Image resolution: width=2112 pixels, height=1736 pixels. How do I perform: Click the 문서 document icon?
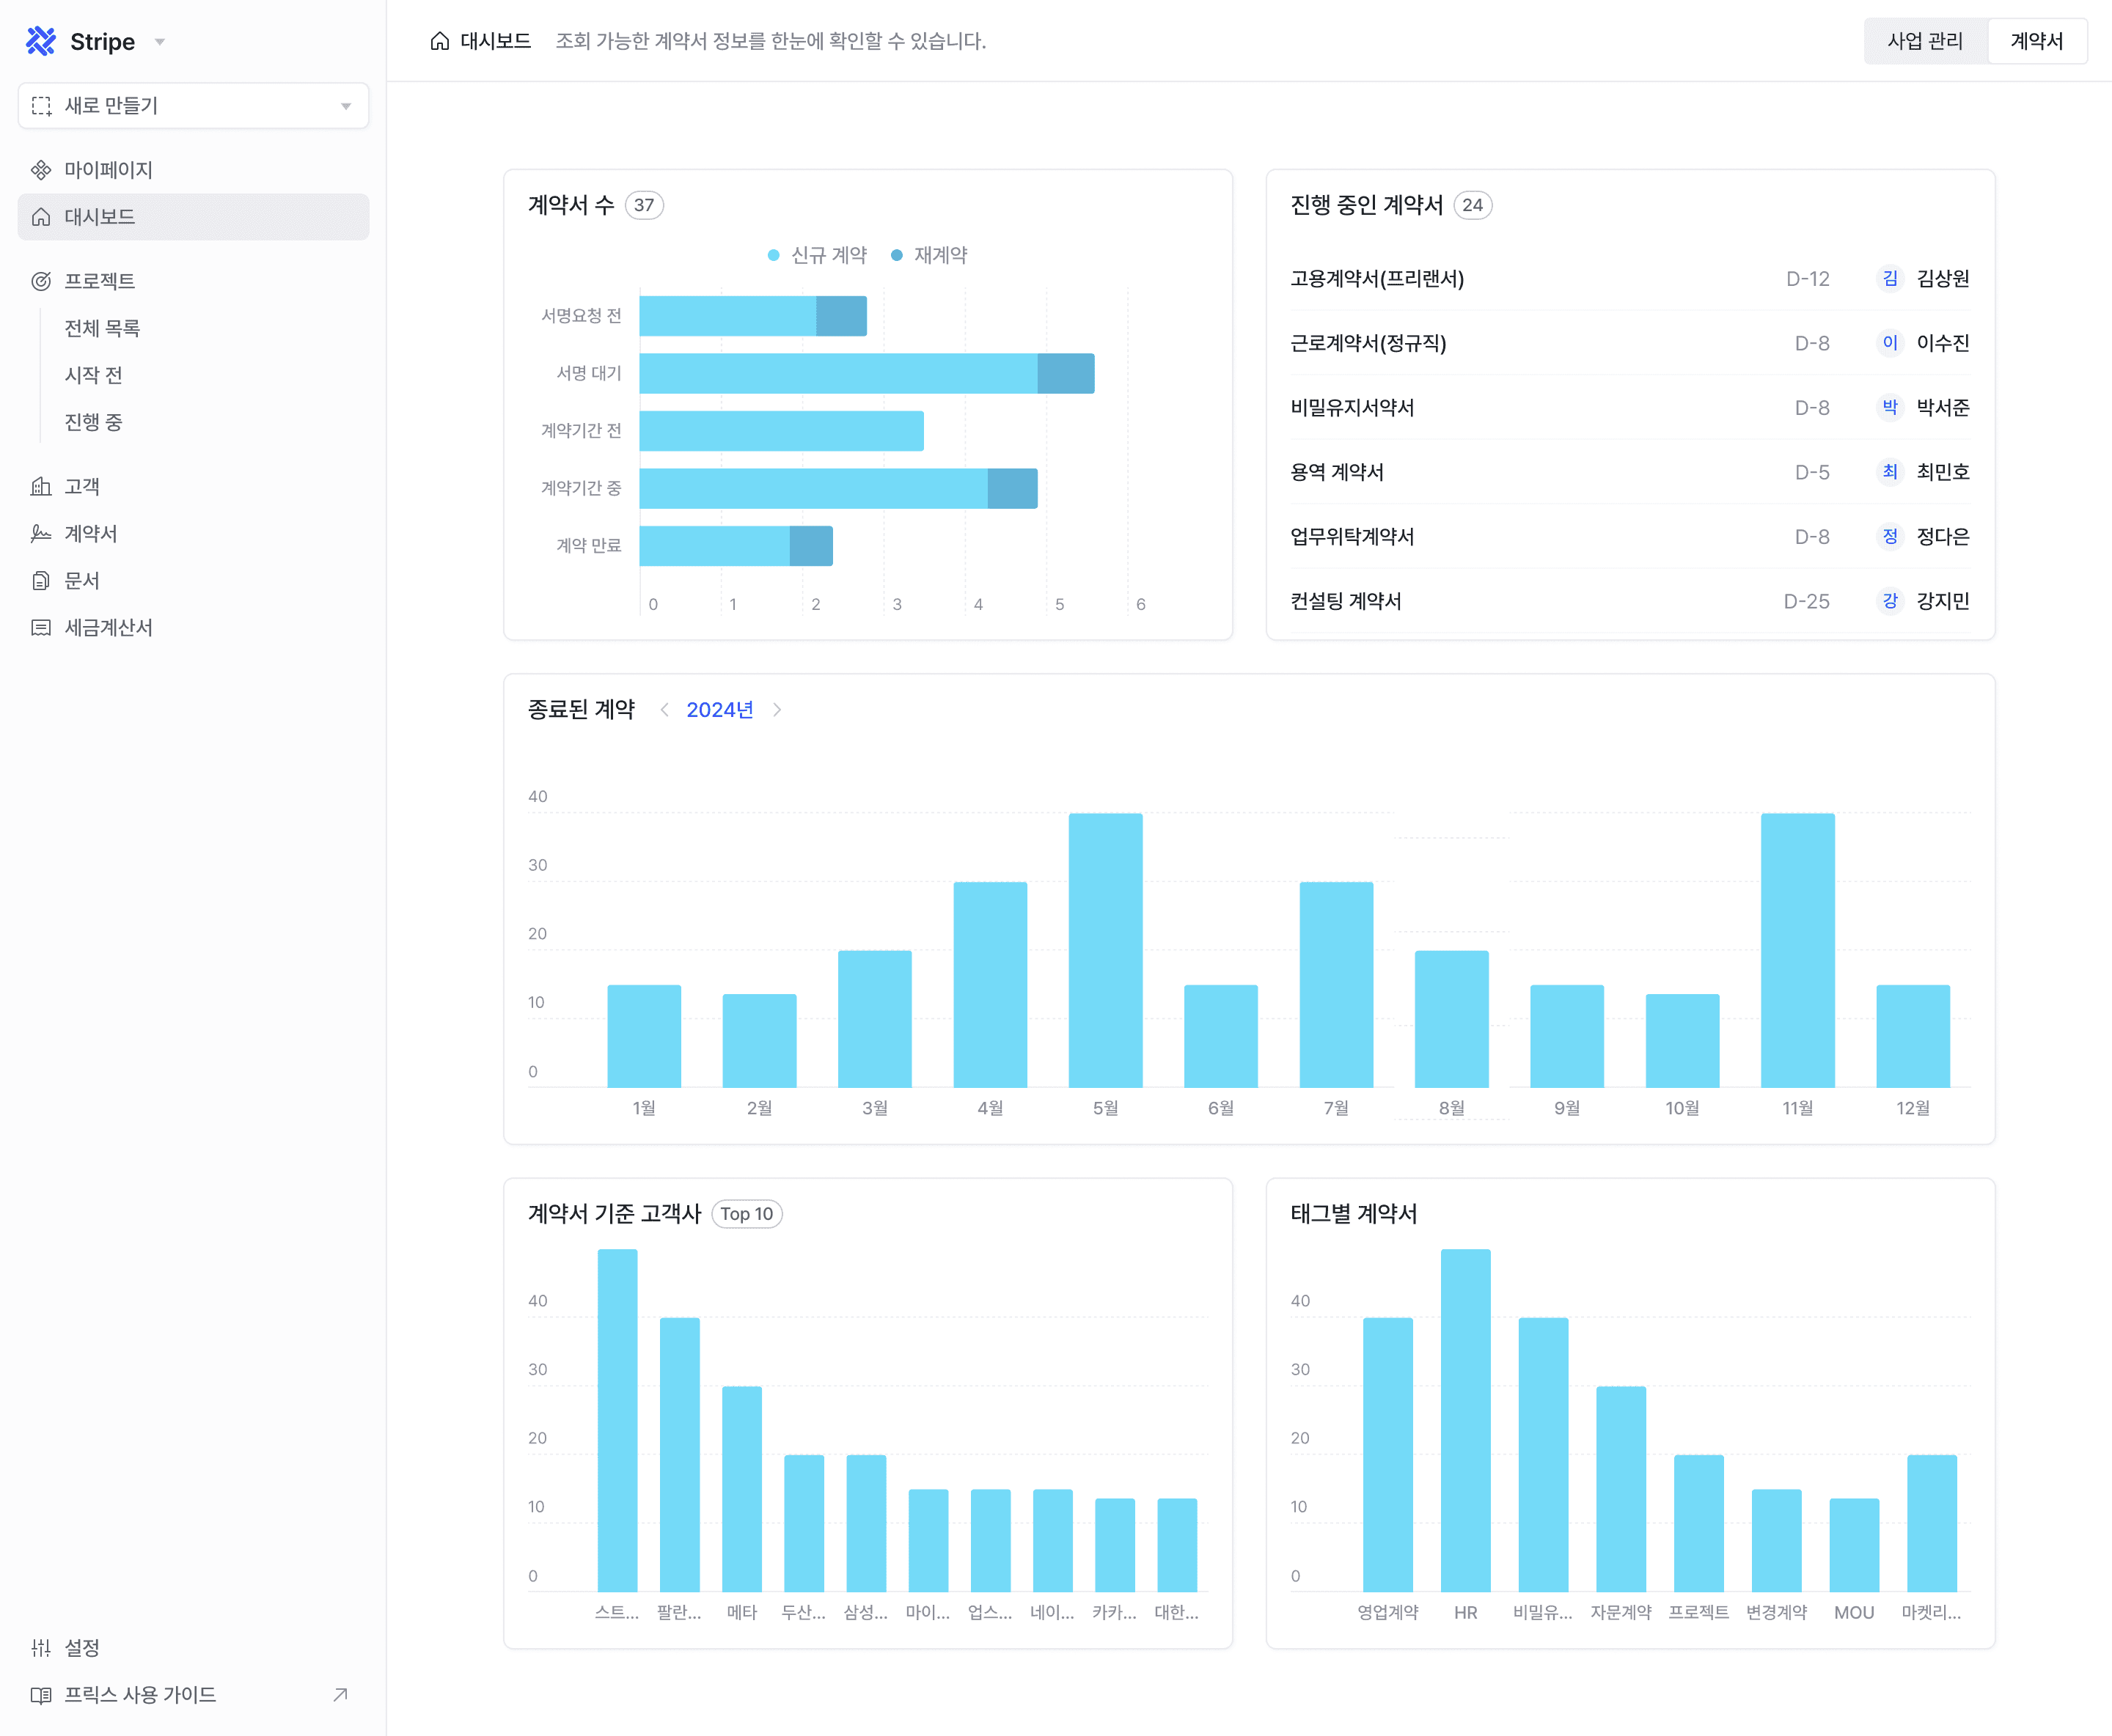[x=41, y=581]
